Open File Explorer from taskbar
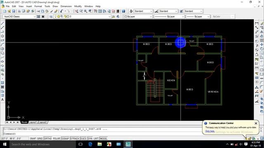 coord(100,144)
